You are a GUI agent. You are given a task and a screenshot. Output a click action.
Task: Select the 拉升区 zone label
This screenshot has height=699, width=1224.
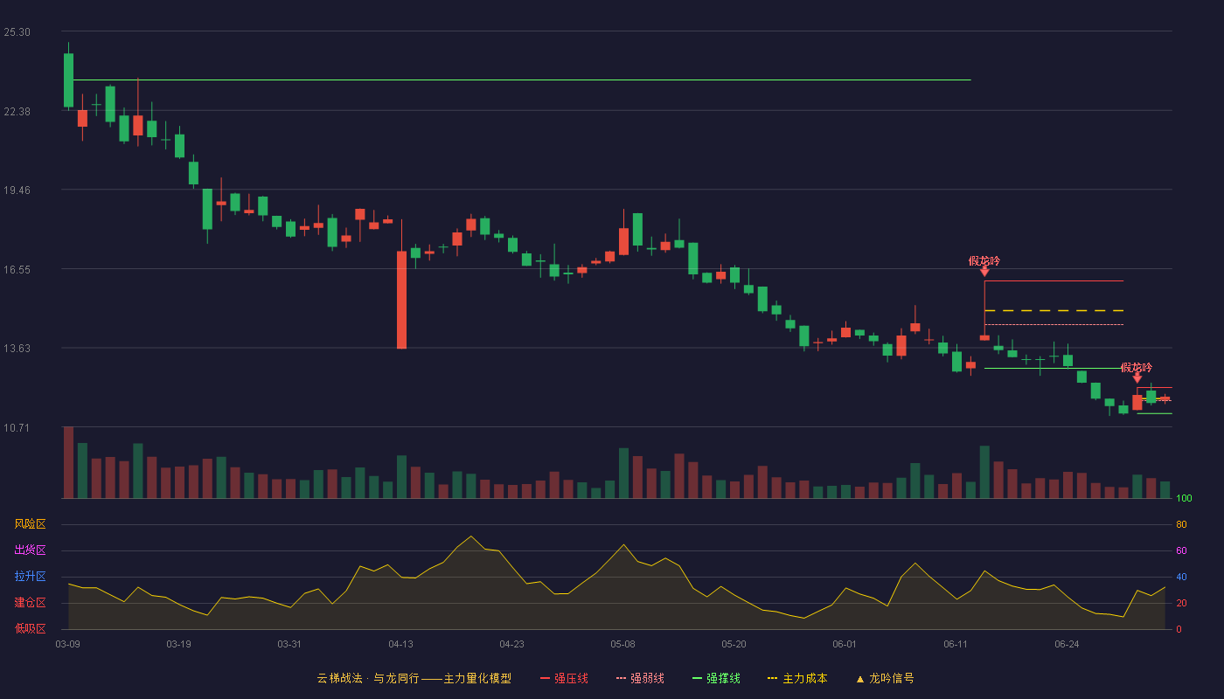point(30,577)
